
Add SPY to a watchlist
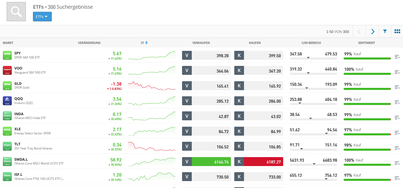click(x=397, y=57)
